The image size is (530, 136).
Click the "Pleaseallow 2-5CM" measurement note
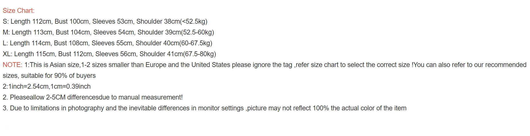coord(37,98)
